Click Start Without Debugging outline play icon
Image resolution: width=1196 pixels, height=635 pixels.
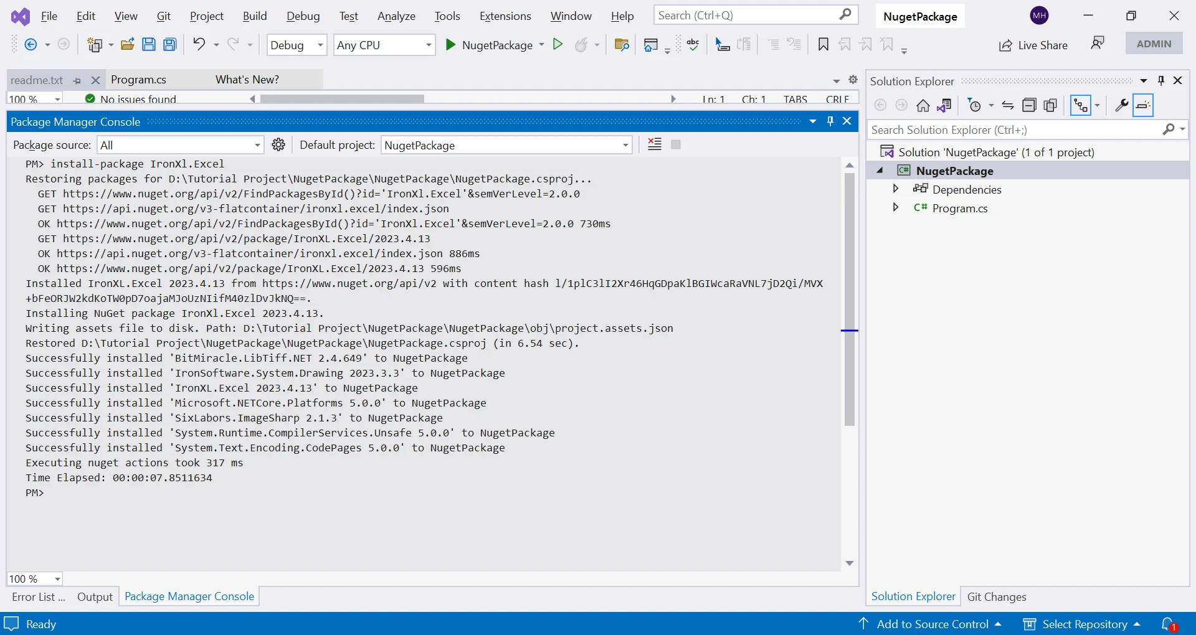point(558,44)
